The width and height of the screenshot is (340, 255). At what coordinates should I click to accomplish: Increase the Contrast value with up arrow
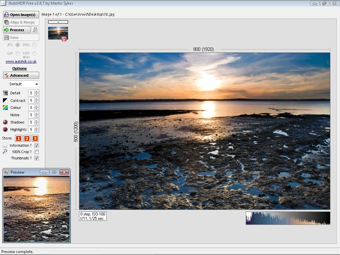point(37,99)
